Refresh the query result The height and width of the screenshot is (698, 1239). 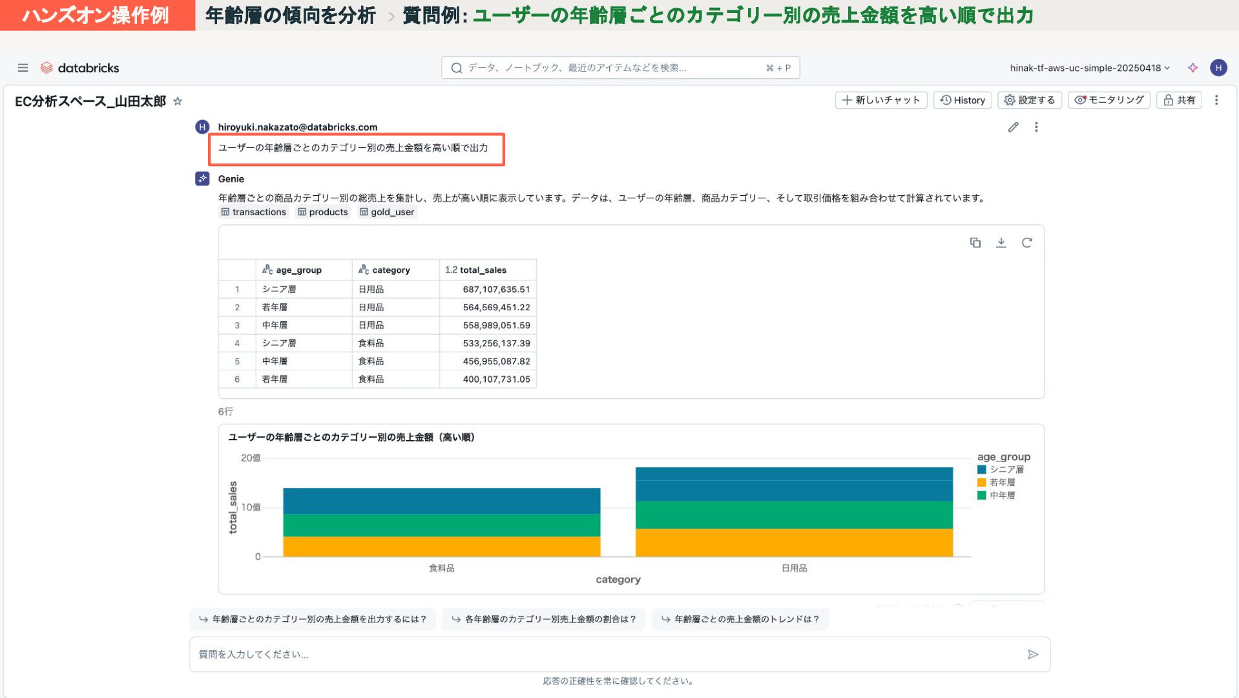1026,242
